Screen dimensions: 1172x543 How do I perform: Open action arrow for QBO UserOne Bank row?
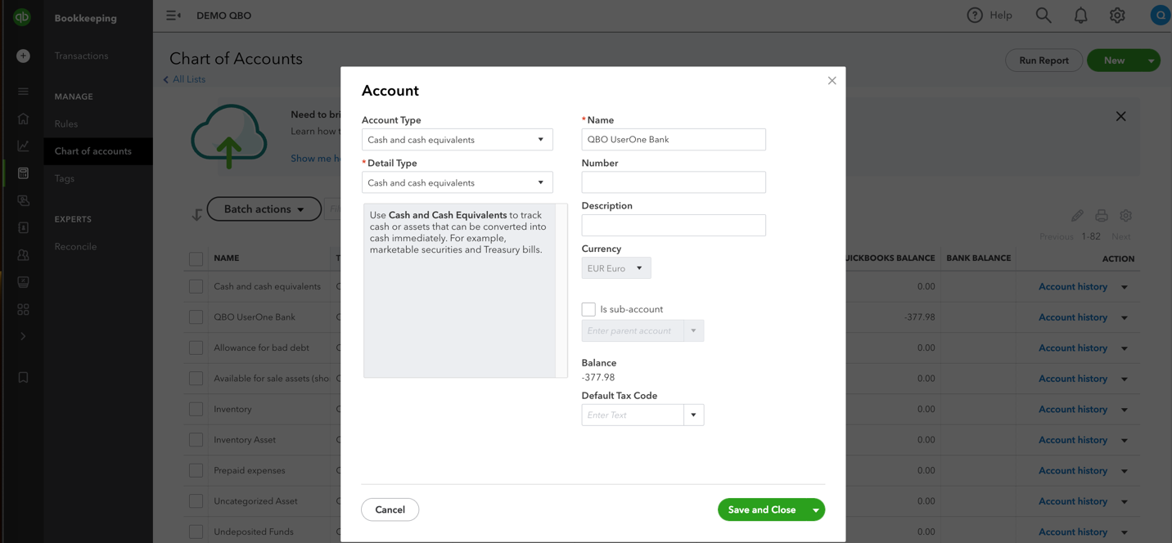click(1125, 317)
